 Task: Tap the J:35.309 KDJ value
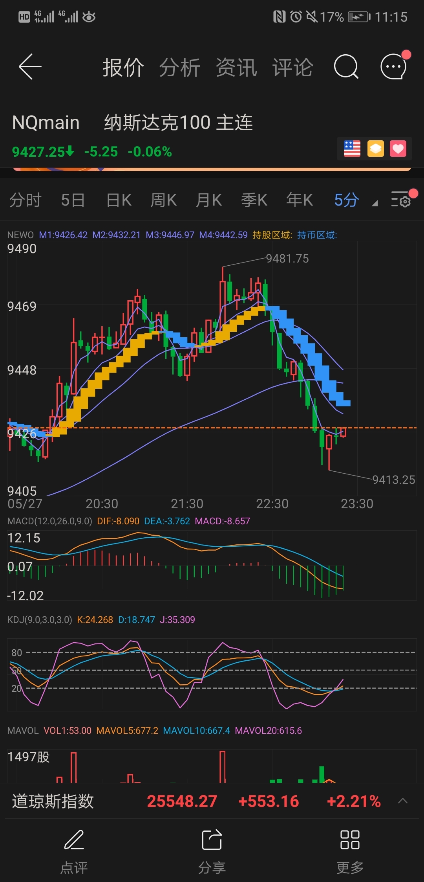(x=177, y=620)
